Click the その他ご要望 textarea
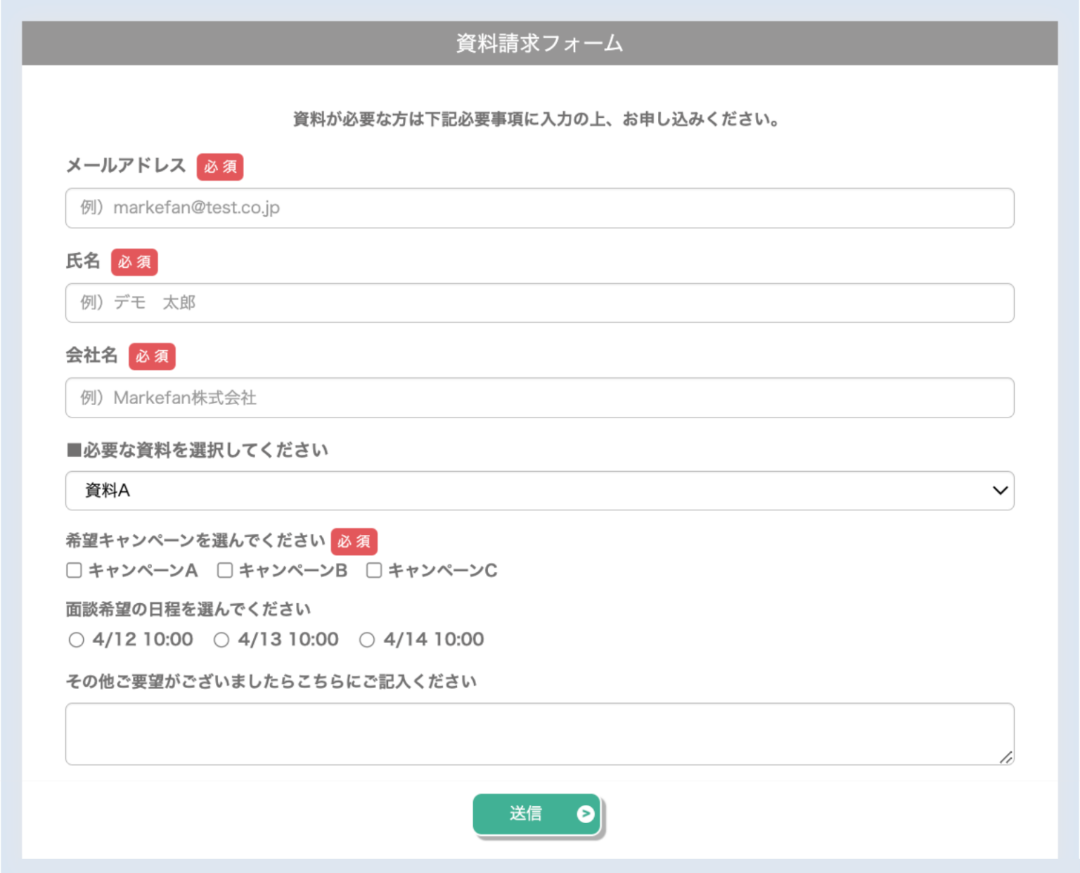Screen dimensions: 1080x873 click(539, 734)
